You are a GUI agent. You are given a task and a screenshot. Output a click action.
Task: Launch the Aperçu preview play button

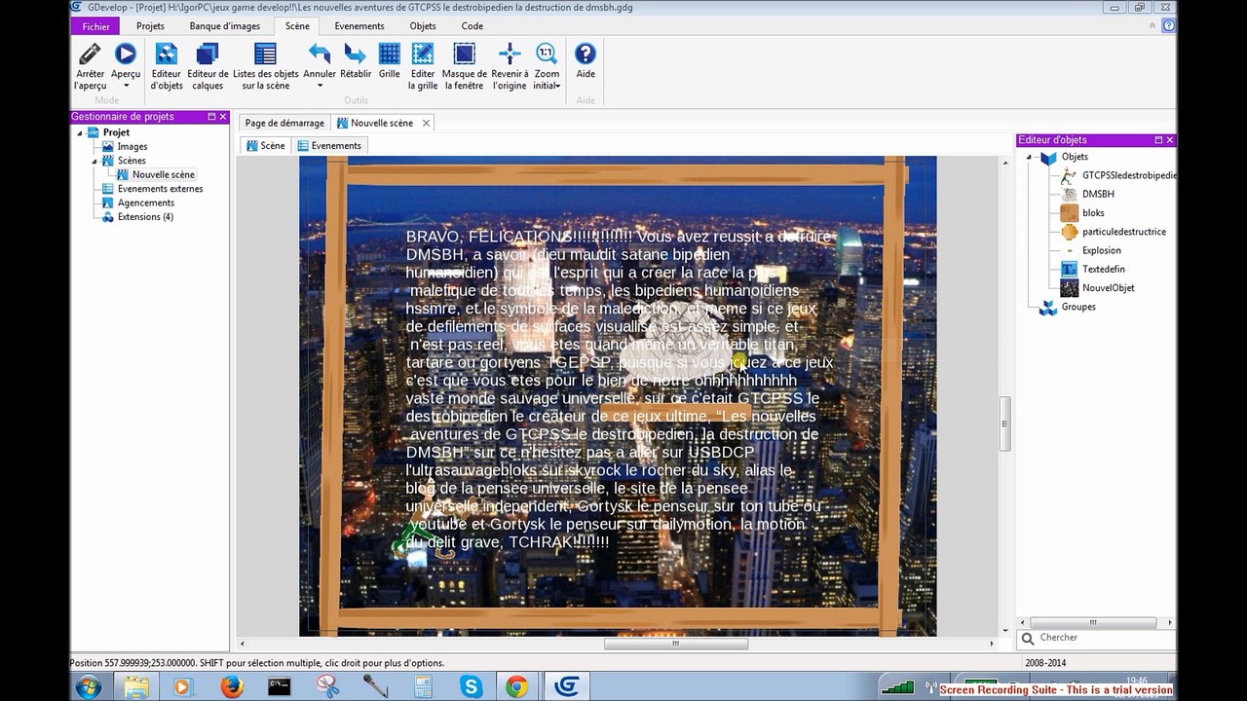pyautogui.click(x=126, y=55)
